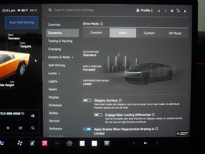Viewport: 205px width, 154px height.
Task: Tap the seat heater icon in the dock
Action: pos(2,143)
